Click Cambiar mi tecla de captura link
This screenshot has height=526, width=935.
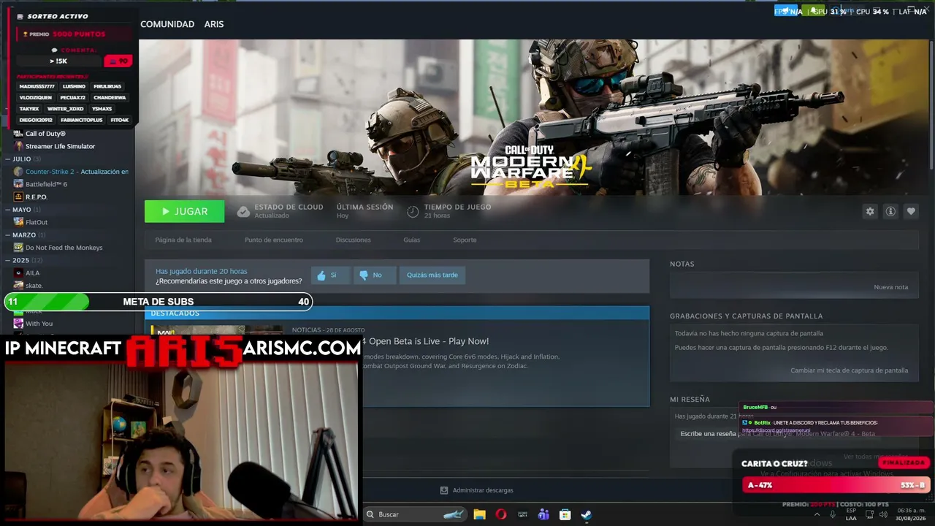pyautogui.click(x=849, y=370)
